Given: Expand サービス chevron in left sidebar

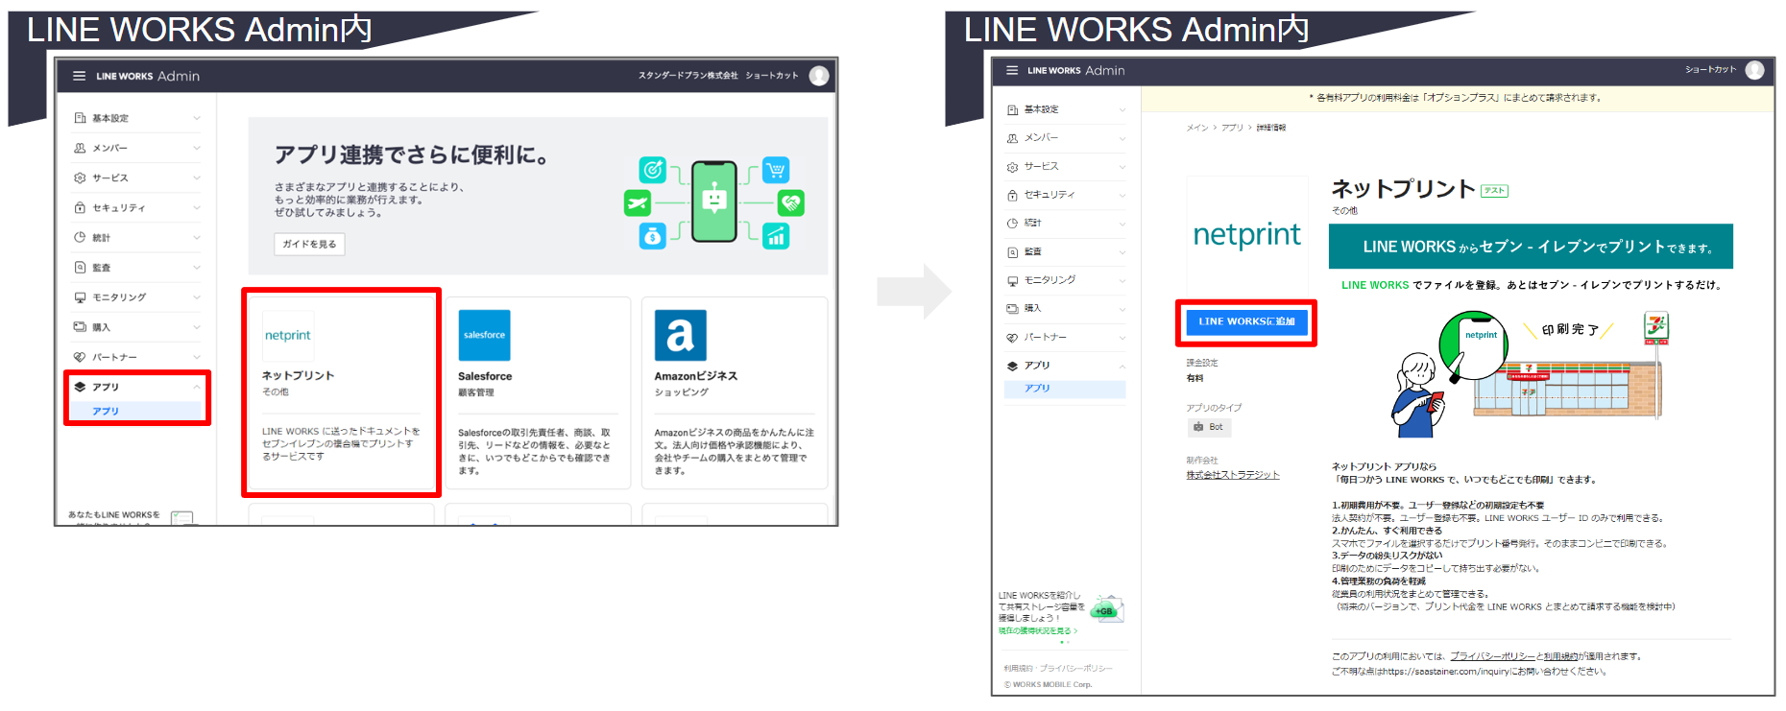Looking at the screenshot, I should tap(197, 178).
